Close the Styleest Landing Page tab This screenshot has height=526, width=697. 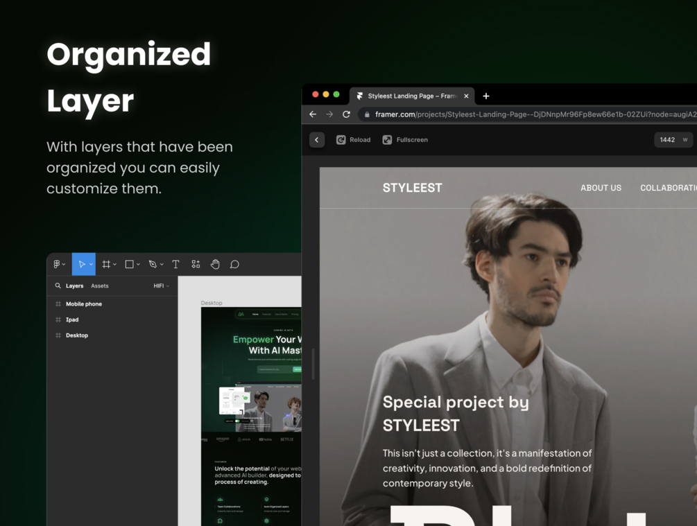pyautogui.click(x=466, y=96)
